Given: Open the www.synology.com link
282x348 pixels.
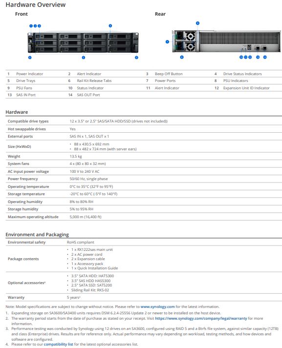Looking at the screenshot, I should point(157,307).
